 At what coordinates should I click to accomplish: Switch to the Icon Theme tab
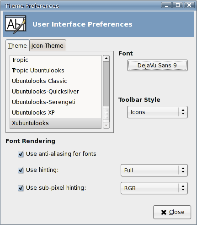(48, 46)
